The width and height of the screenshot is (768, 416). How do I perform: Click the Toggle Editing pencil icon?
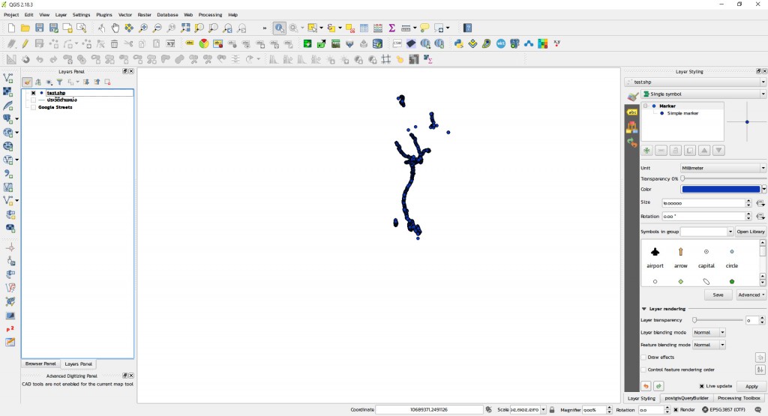pyautogui.click(x=25, y=43)
